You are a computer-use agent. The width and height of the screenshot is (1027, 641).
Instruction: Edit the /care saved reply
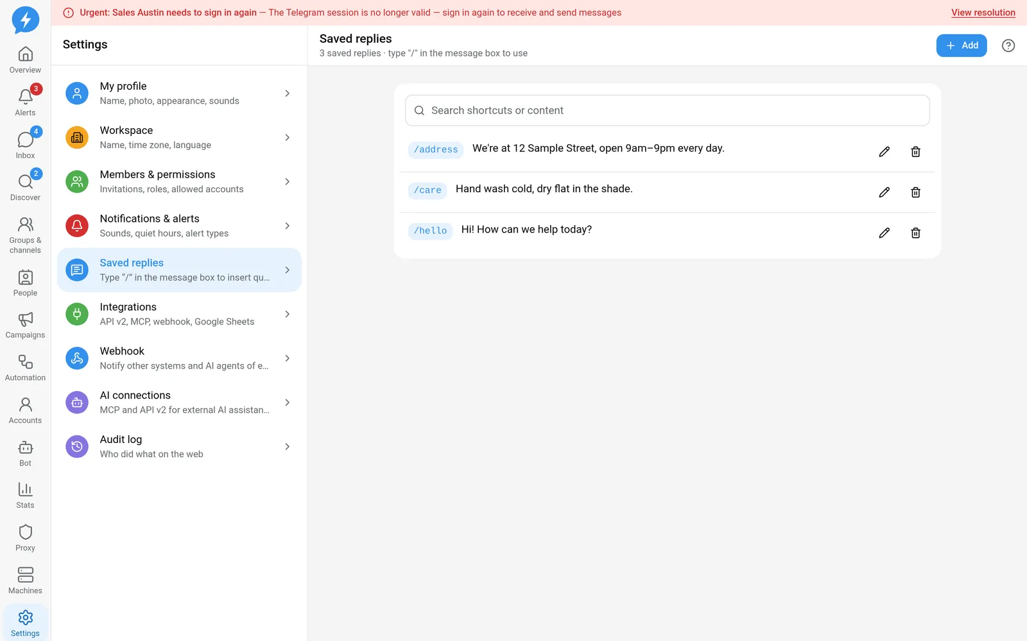884,192
